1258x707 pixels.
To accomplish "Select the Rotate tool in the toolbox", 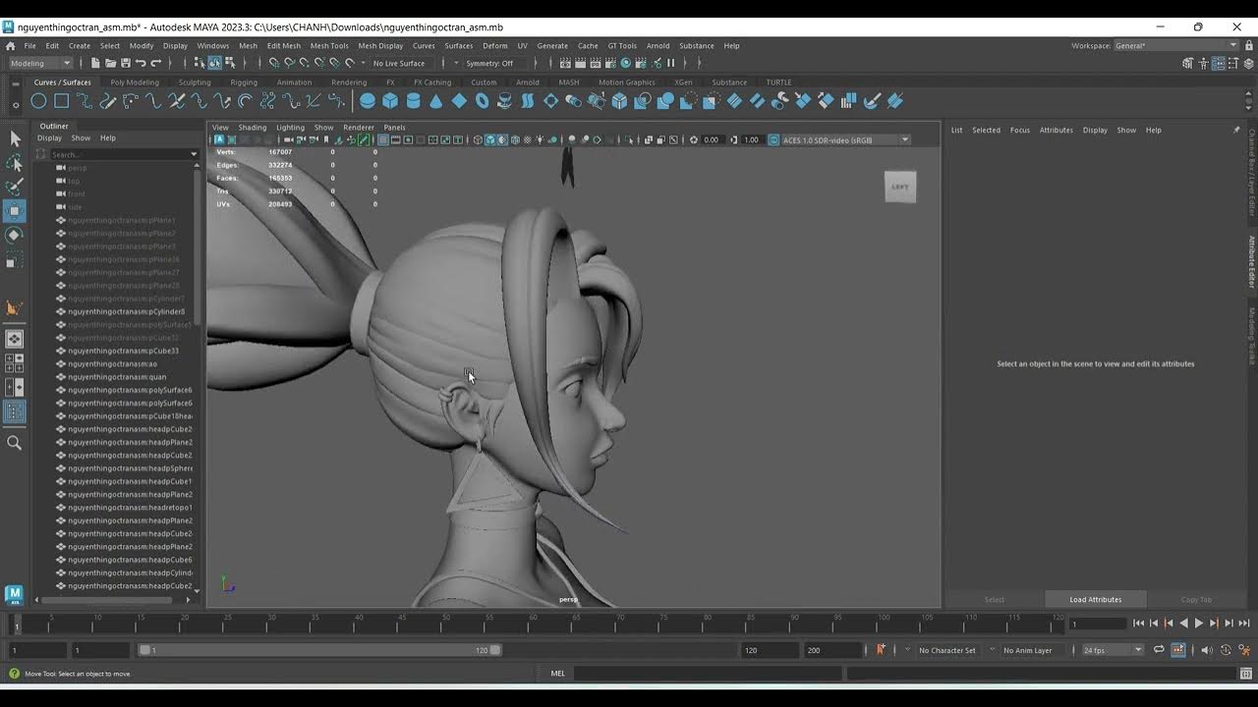I will coord(15,236).
